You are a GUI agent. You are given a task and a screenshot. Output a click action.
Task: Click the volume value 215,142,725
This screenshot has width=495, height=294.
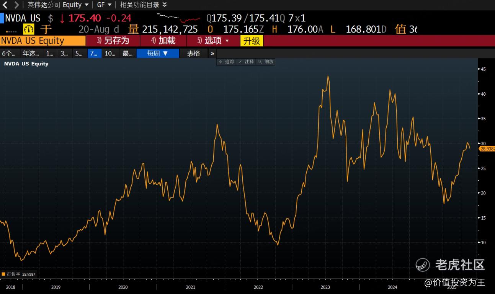coord(170,29)
